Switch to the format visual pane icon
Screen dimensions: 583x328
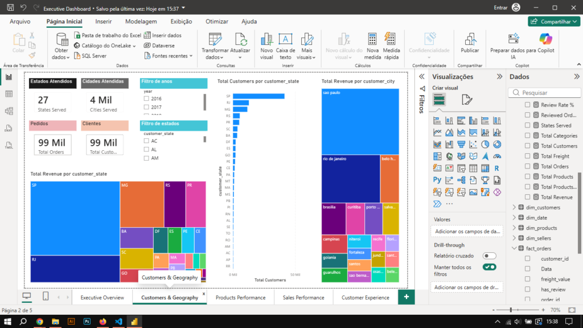[x=467, y=100]
